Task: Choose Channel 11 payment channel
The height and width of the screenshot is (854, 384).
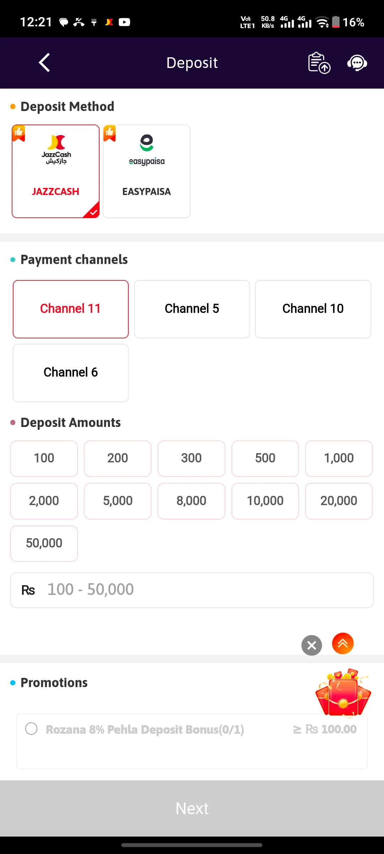Action: click(71, 309)
